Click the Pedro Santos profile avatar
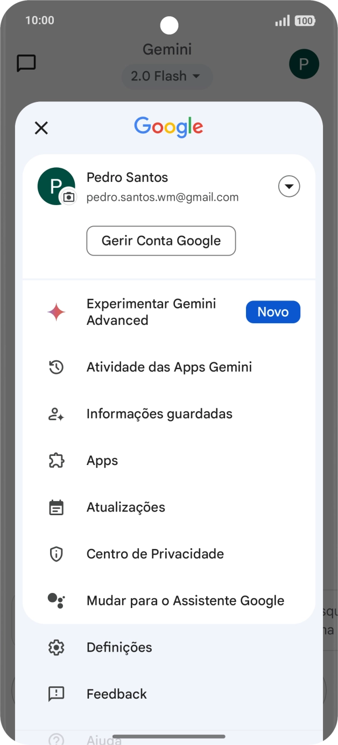The height and width of the screenshot is (745, 338). [x=56, y=186]
